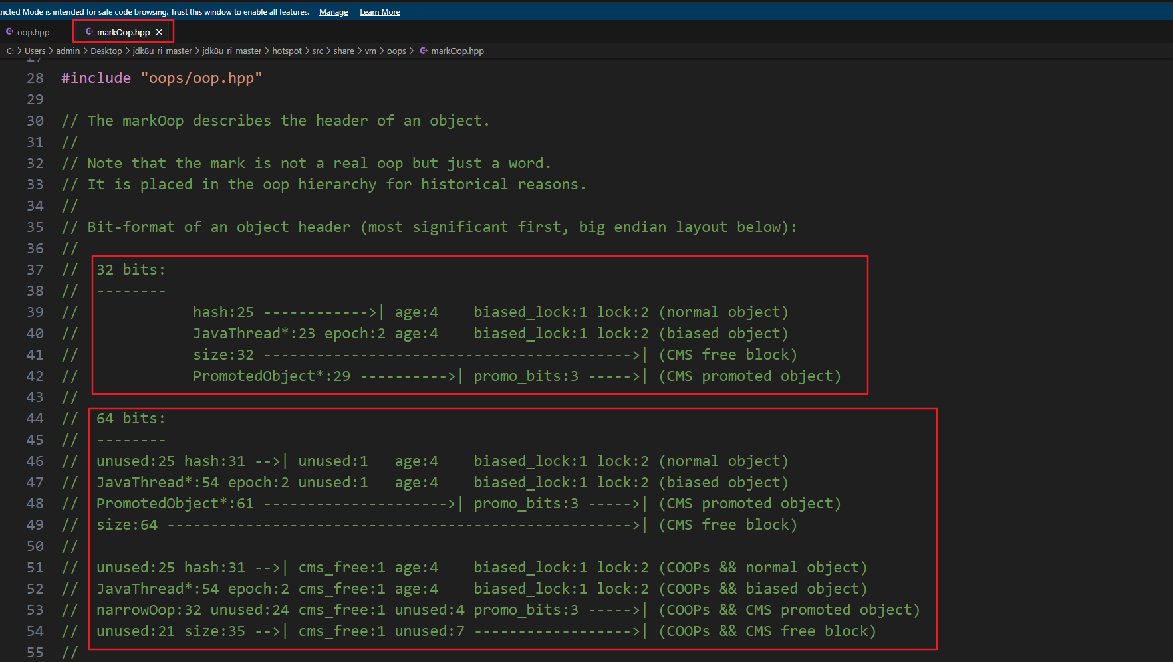This screenshot has width=1173, height=662.
Task: Expand the Desktop breadcrumb segment
Action: [106, 51]
